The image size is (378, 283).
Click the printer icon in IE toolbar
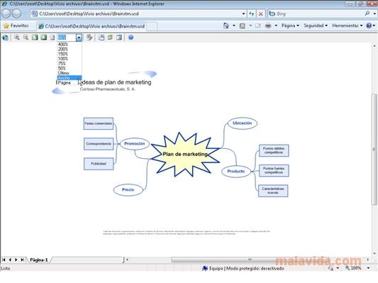268,26
